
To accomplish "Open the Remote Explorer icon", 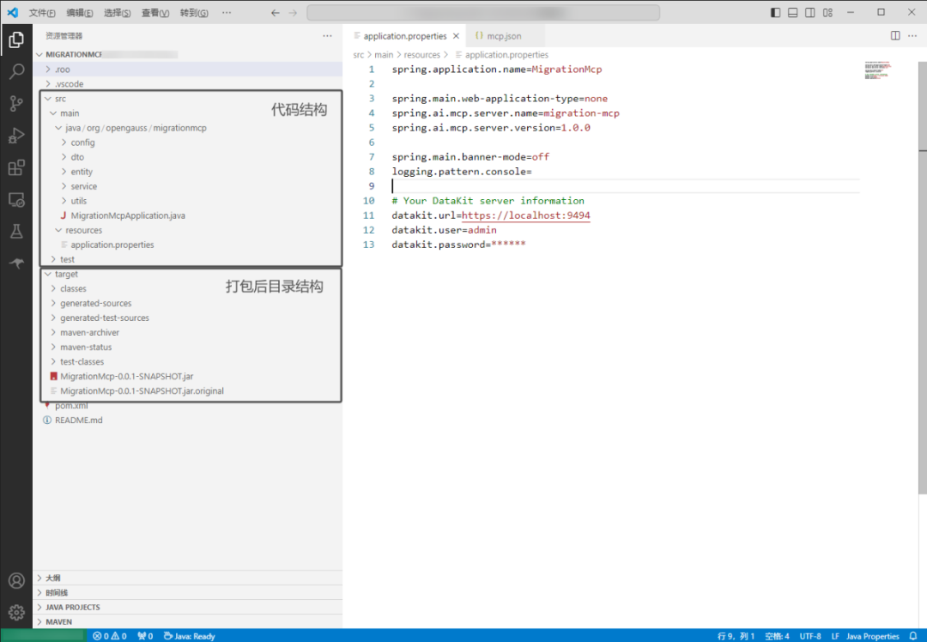I will pyautogui.click(x=17, y=199).
